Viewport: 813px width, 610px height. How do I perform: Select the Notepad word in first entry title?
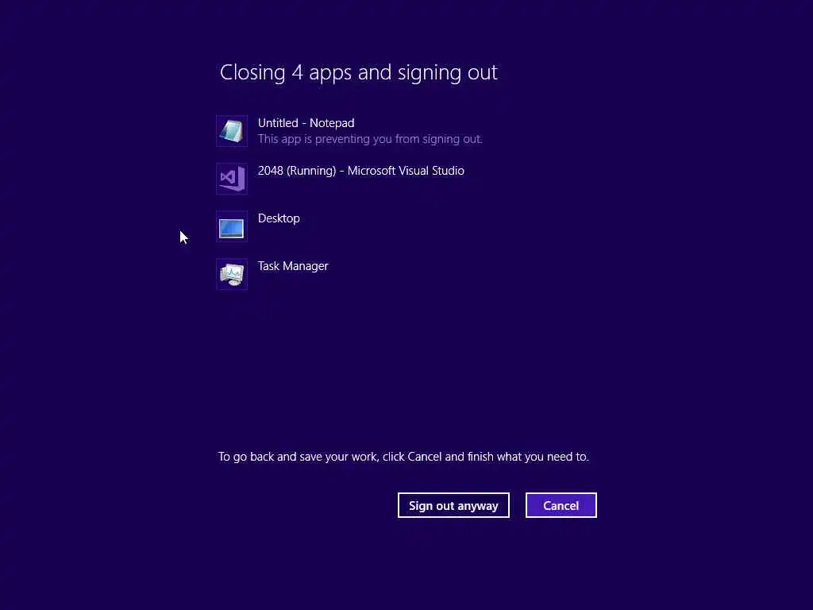tap(332, 123)
